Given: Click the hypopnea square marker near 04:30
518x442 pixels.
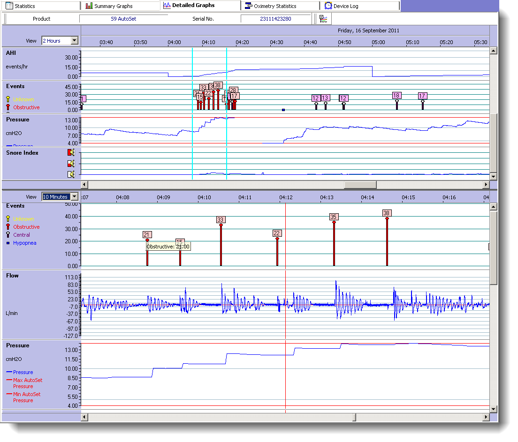Looking at the screenshot, I should (283, 110).
